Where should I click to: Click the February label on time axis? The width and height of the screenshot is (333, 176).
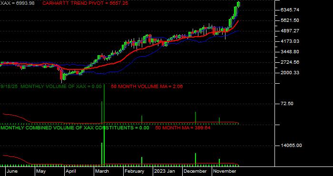pyautogui.click(x=134, y=171)
